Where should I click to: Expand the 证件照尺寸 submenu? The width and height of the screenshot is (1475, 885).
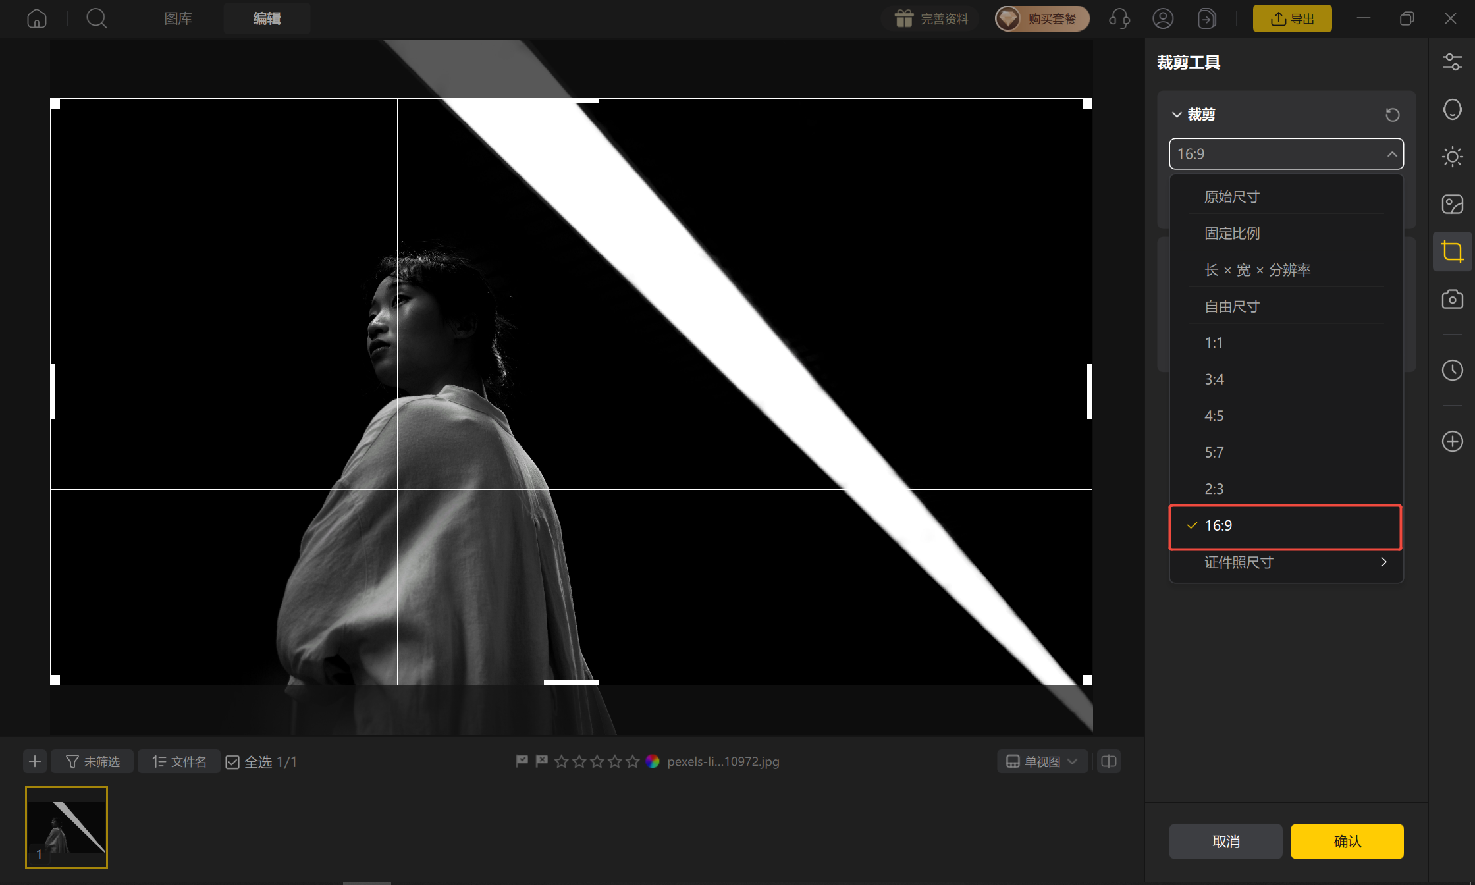point(1286,562)
